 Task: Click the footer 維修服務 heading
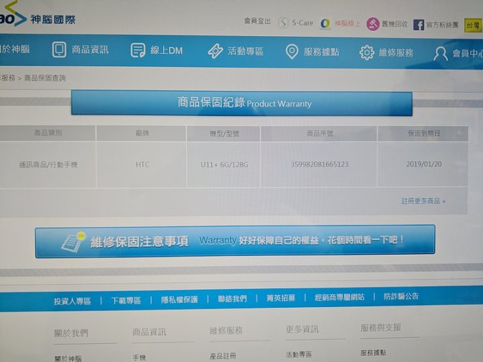coord(226,330)
